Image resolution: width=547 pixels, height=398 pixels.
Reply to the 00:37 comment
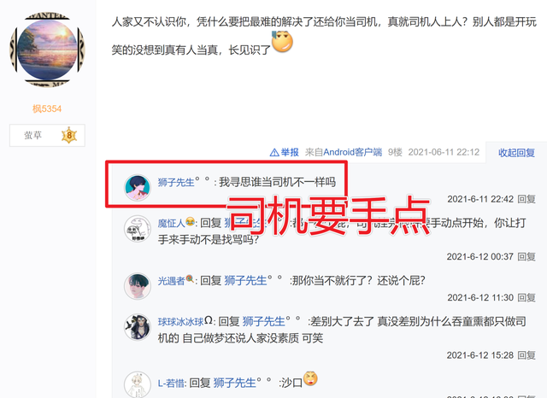[x=526, y=257]
